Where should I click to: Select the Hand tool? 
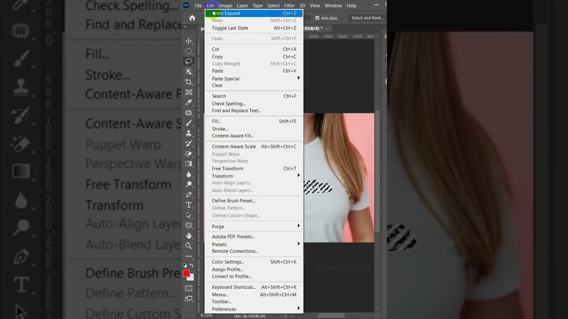pos(189,235)
